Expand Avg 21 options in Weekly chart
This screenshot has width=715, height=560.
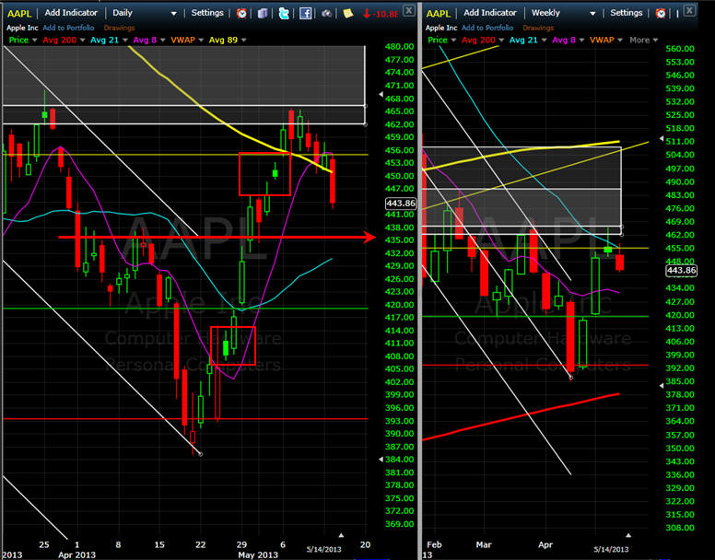click(x=544, y=41)
